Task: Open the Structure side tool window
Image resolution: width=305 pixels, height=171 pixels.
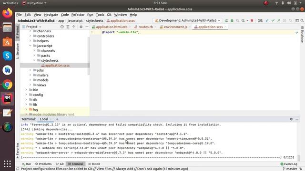Action: coord(18,51)
